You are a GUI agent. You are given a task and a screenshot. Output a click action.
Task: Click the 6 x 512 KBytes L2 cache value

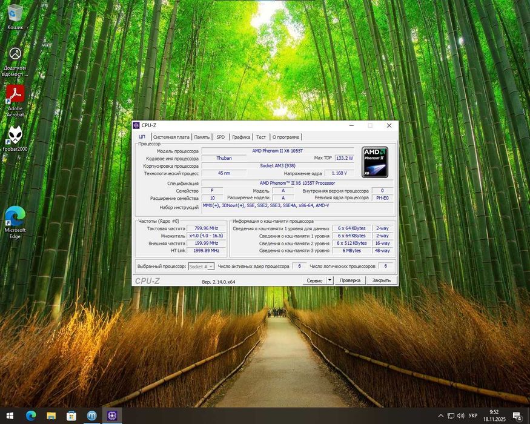[351, 243]
